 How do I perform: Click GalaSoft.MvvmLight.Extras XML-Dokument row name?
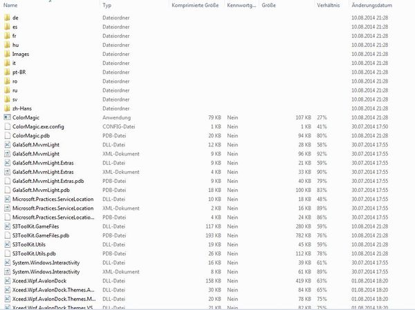[x=43, y=172]
